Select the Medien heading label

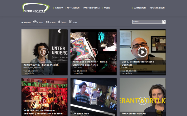[x=26, y=22]
